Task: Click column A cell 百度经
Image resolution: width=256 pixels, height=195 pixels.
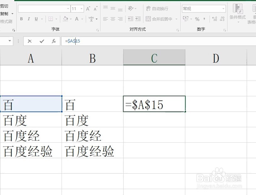Action: [31, 135]
